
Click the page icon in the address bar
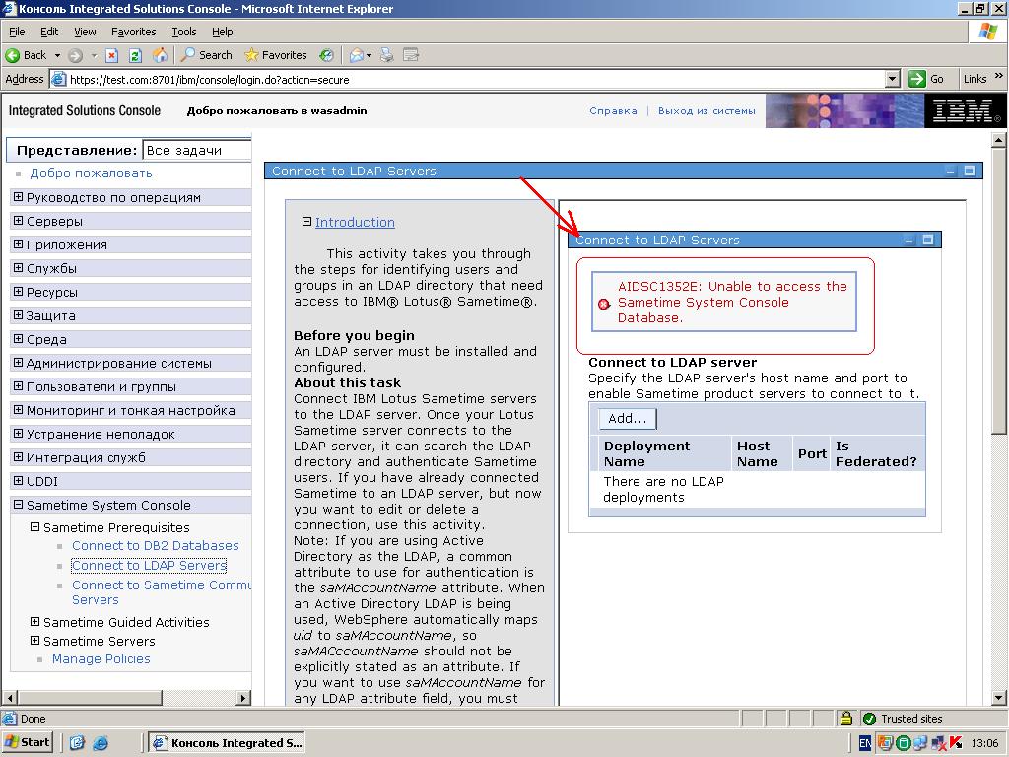58,79
